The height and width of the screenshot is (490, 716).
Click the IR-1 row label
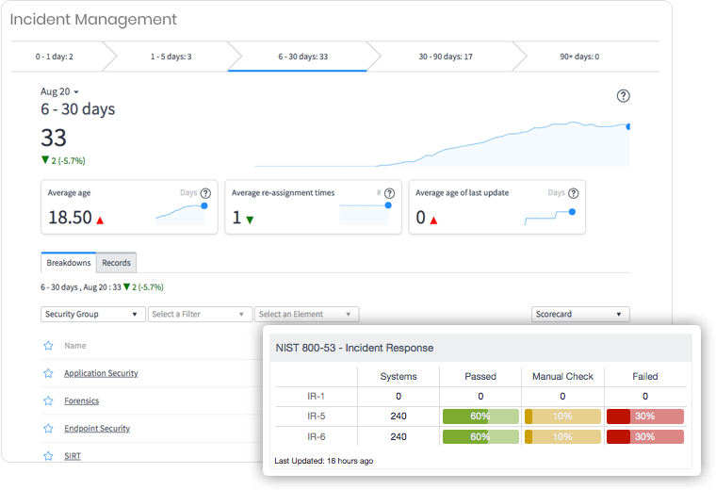pyautogui.click(x=316, y=397)
